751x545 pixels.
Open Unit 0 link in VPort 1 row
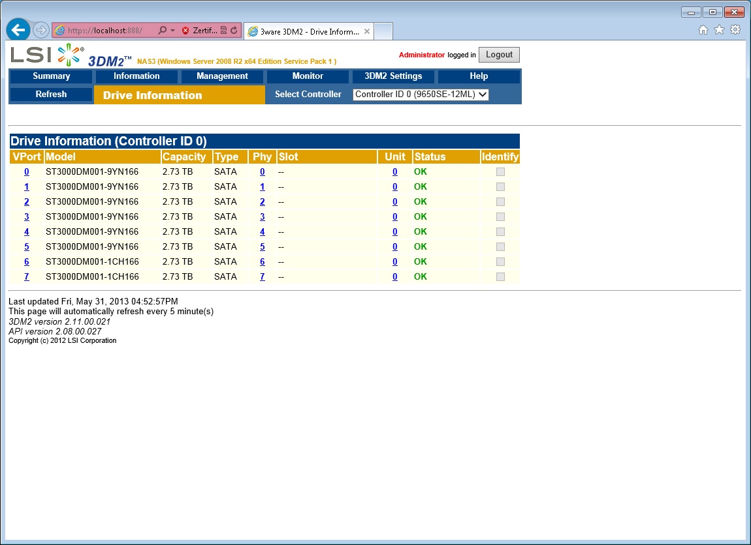point(394,186)
